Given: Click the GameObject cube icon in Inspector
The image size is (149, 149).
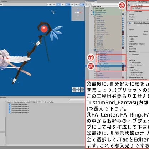Looking at the screenshot, I should (129, 5).
